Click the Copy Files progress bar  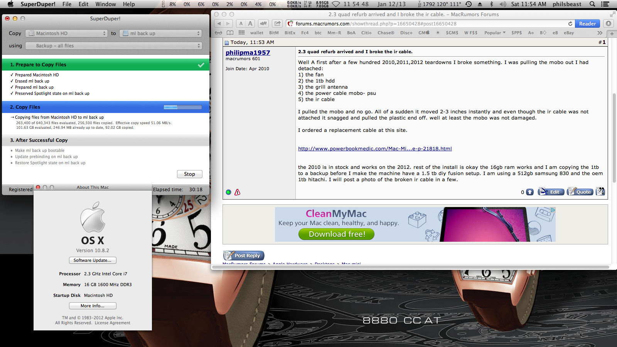pos(183,107)
